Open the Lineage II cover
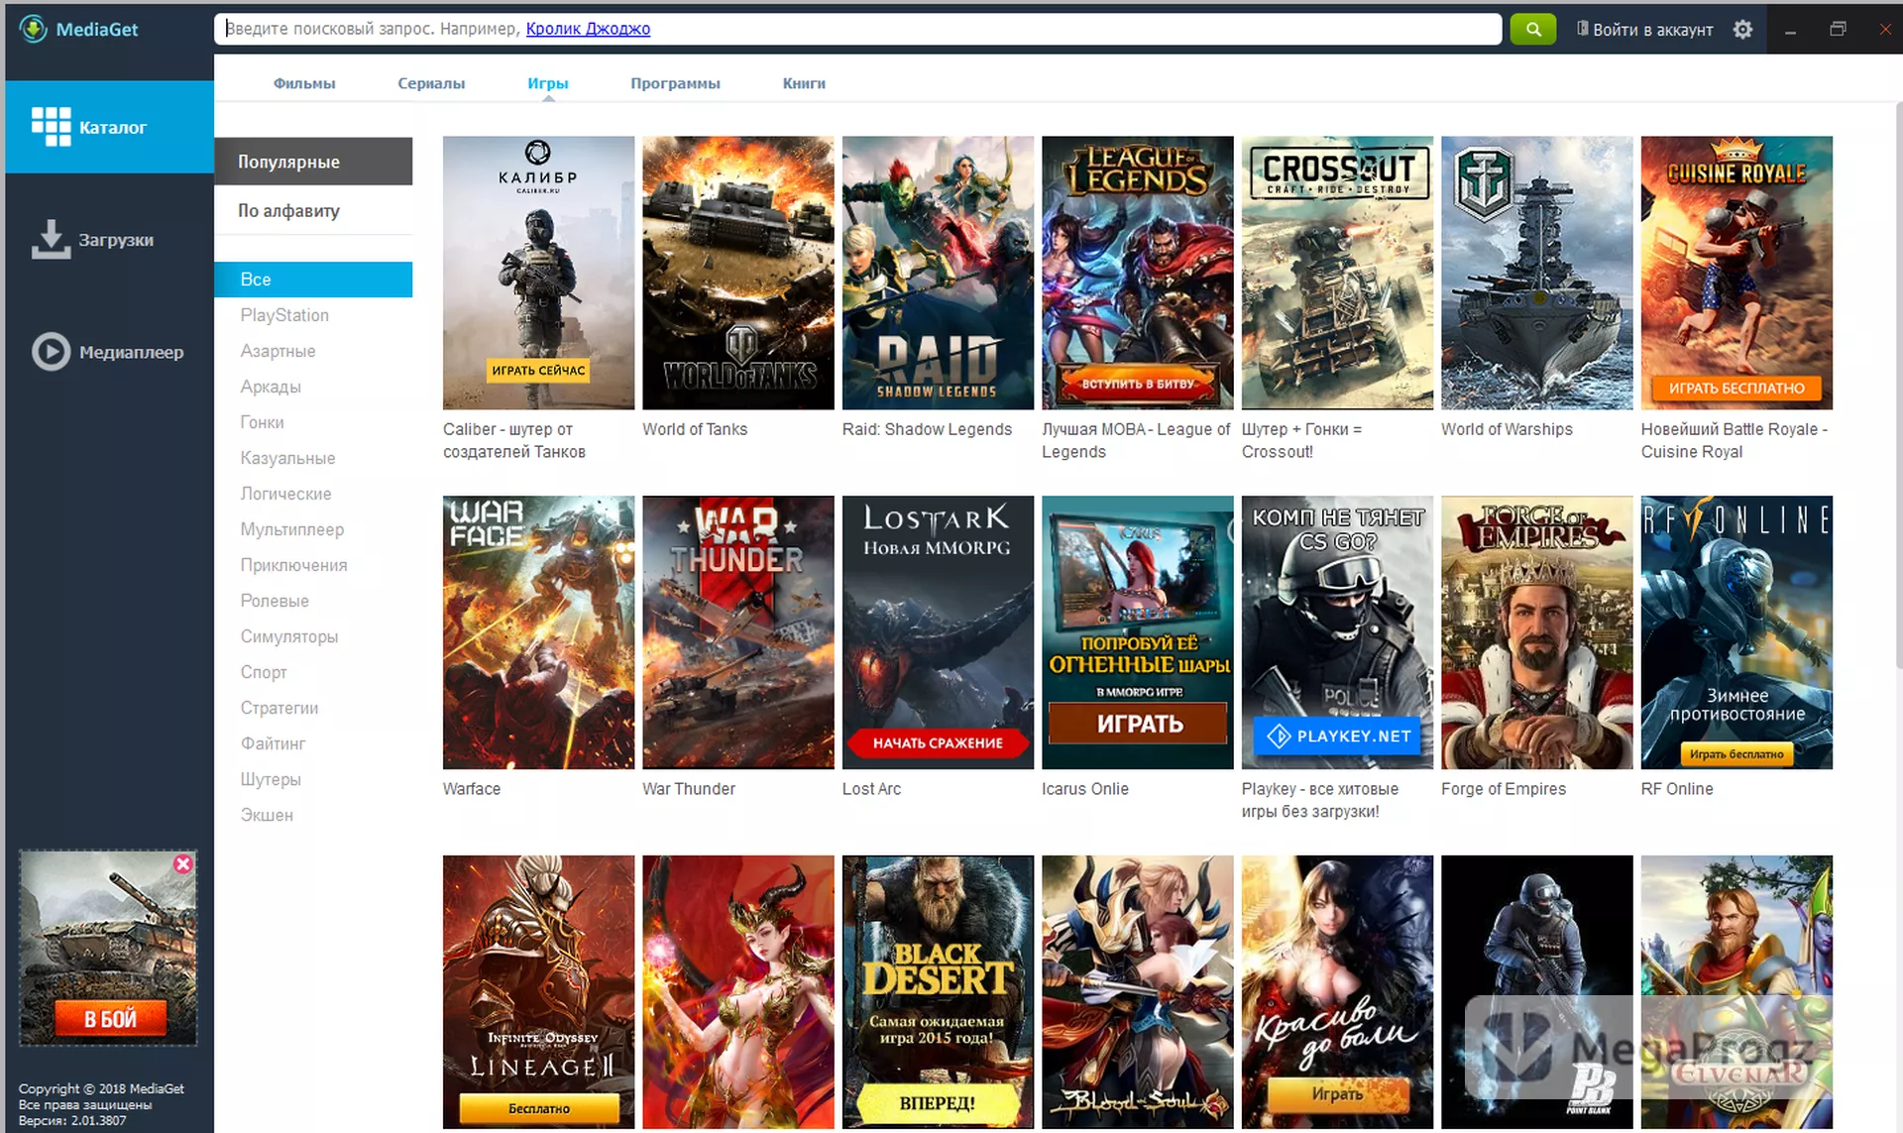The width and height of the screenshot is (1903, 1133). (538, 992)
